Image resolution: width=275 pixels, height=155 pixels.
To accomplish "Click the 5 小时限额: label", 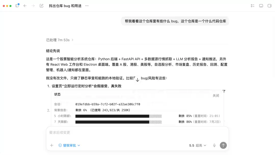I will coord(63,116).
